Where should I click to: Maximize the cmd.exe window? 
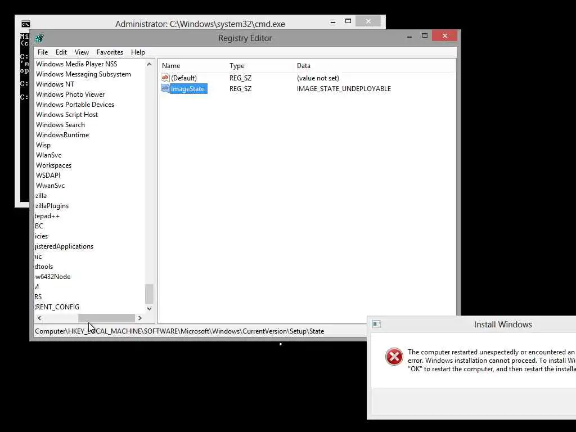coord(348,21)
